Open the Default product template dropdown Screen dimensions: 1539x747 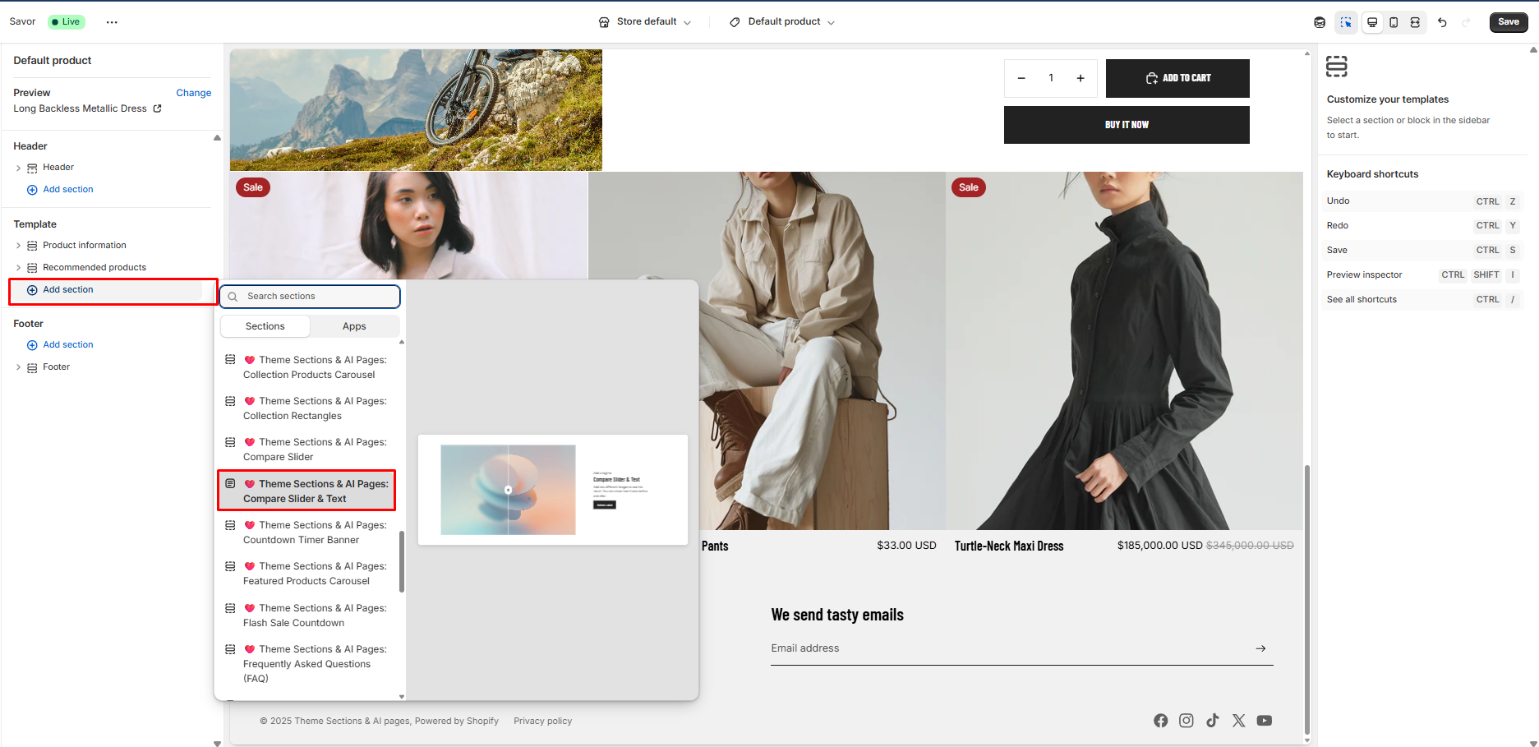[x=782, y=22]
